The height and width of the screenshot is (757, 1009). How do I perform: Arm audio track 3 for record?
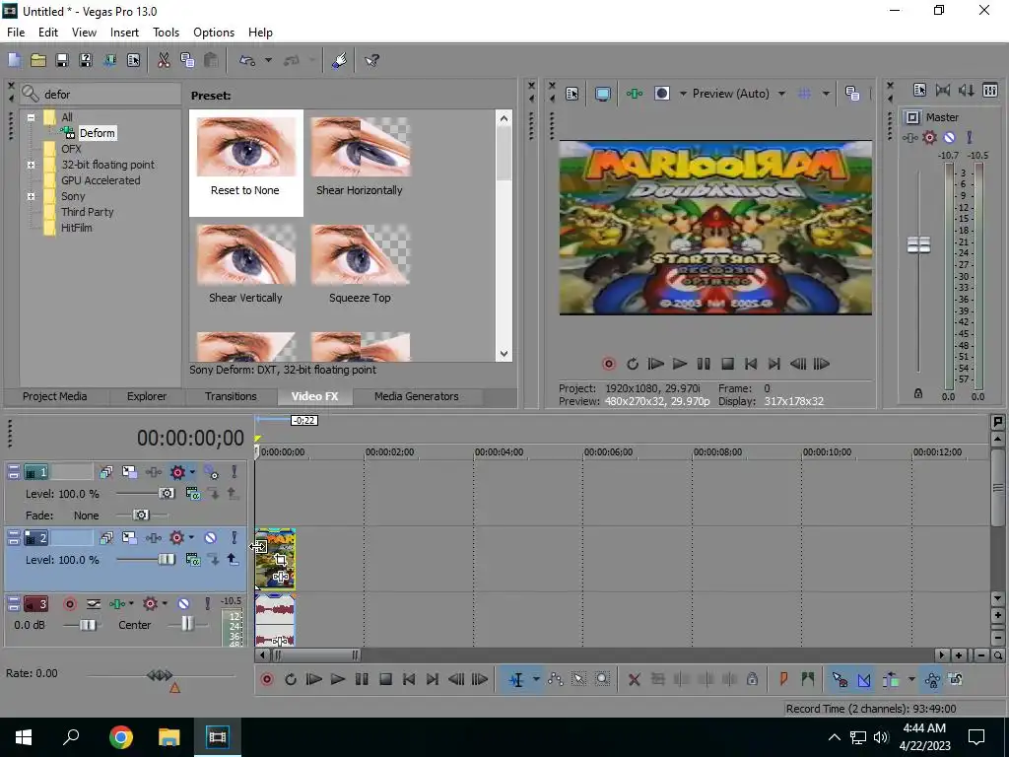[70, 604]
